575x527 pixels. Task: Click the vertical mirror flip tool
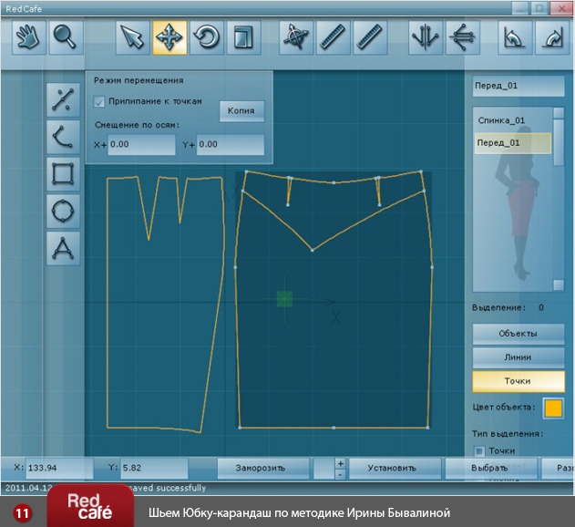tap(425, 37)
